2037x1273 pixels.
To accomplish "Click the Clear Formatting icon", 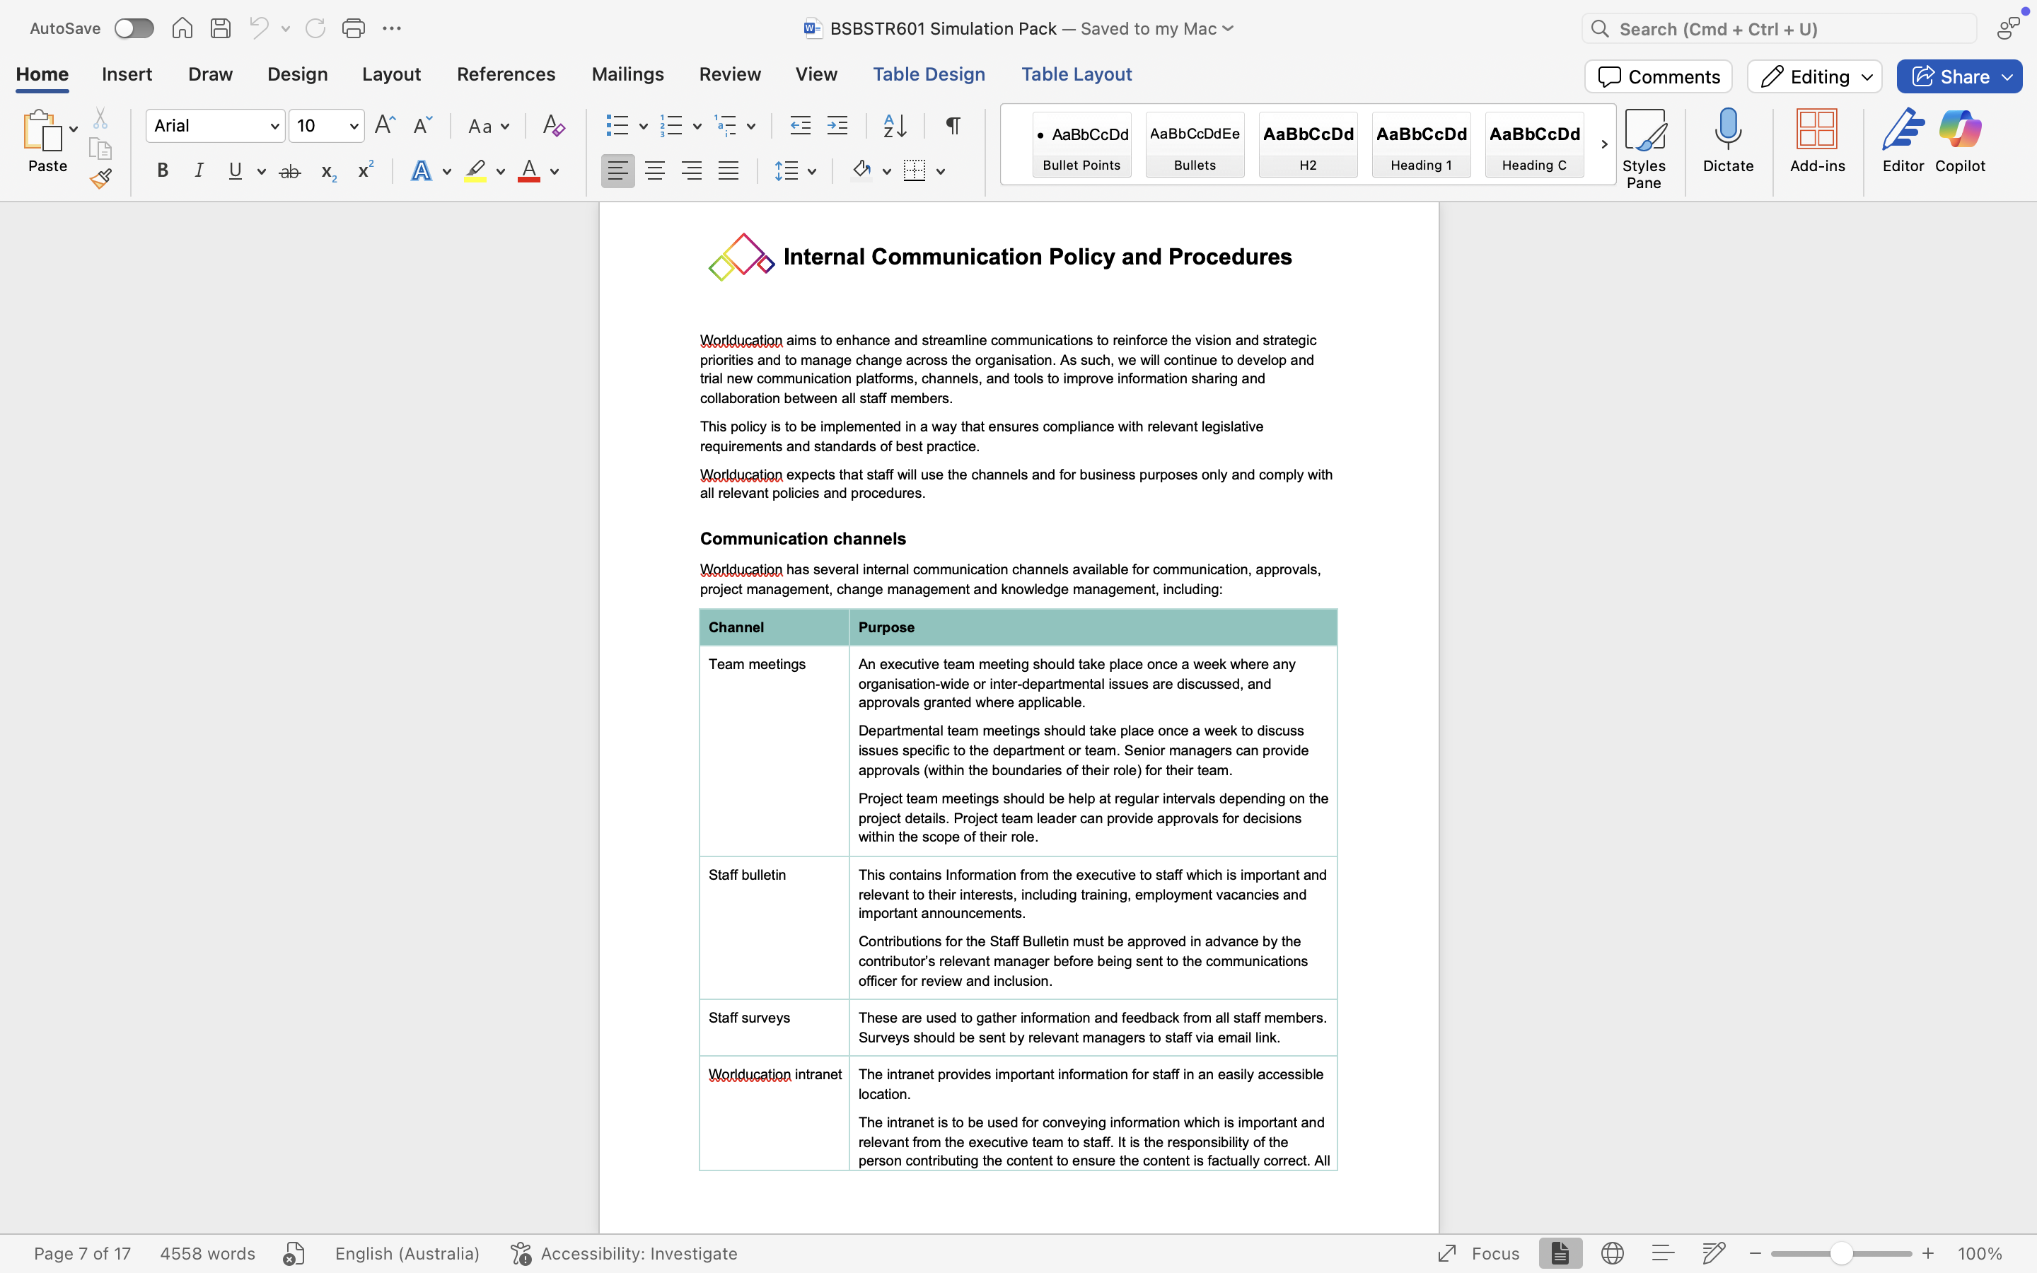I will 553,127.
